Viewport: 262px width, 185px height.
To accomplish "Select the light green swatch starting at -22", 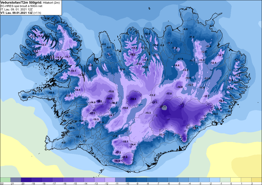I will tap(5, 180).
